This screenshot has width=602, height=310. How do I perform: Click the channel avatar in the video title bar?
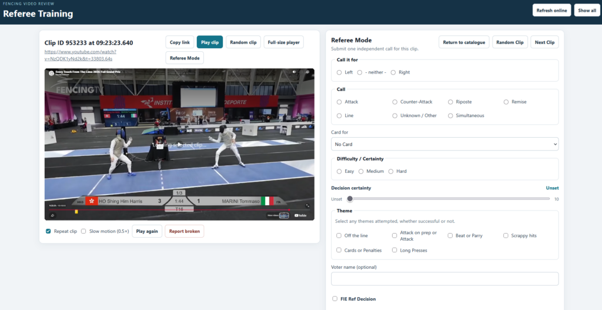[51, 72]
